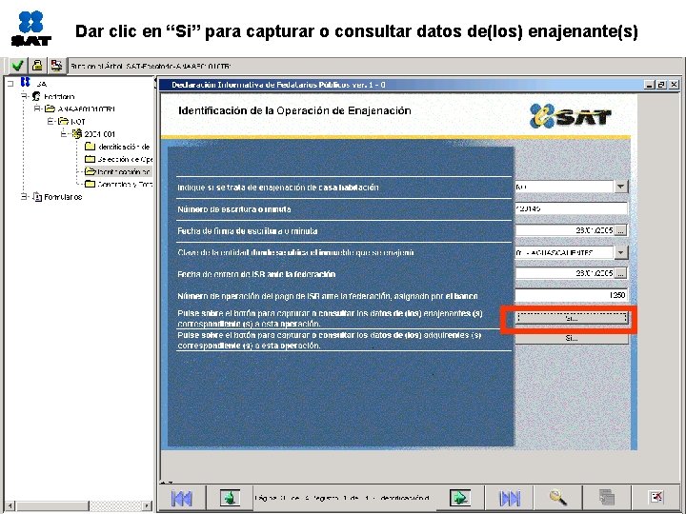This screenshot has height=514, width=686.
Task: Select the Selección de Ope folder
Action: click(118, 159)
